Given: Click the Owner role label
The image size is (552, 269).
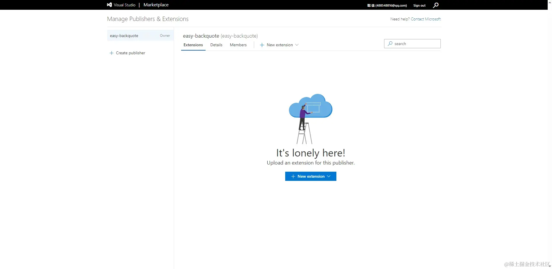Looking at the screenshot, I should [165, 36].
